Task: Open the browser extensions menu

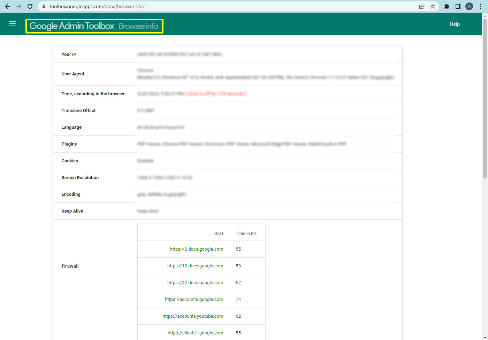Action: click(447, 6)
